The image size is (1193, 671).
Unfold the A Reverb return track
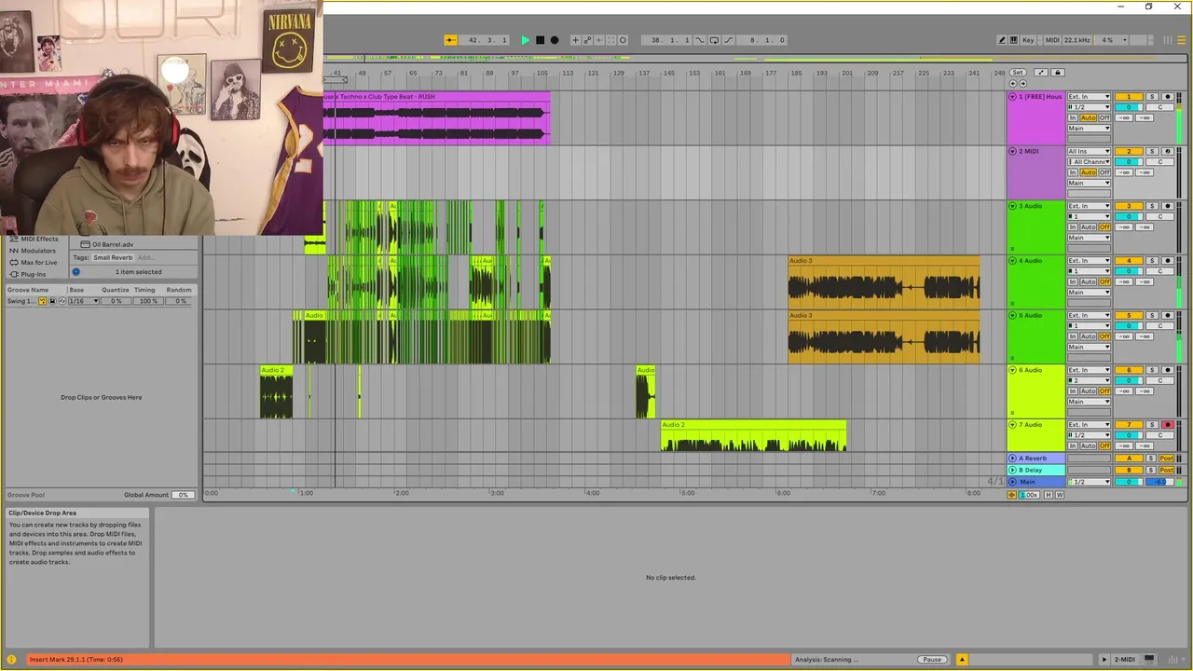click(x=1013, y=459)
